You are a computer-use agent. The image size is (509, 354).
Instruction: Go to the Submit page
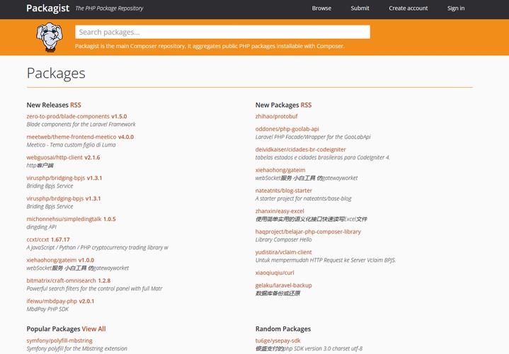(x=360, y=8)
